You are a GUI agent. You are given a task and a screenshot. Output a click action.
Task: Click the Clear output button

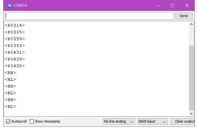click(x=184, y=121)
